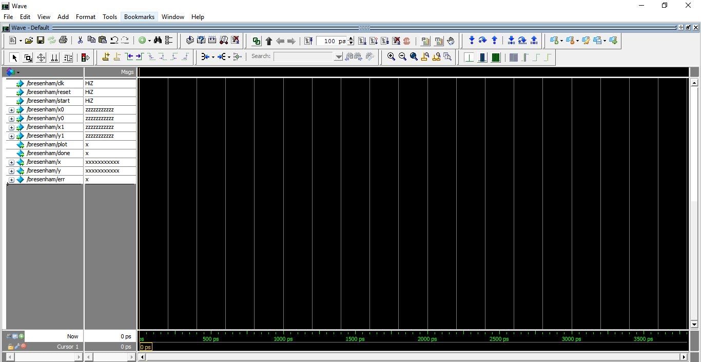Open the File menu

pyautogui.click(x=8, y=17)
